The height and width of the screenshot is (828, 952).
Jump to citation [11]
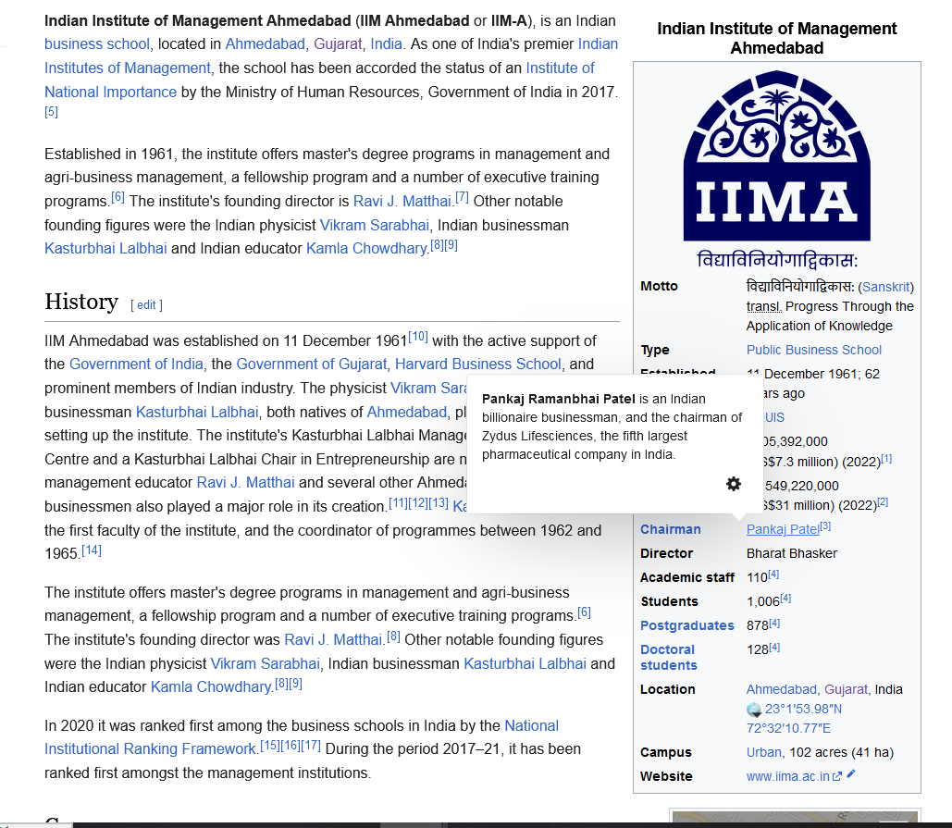[398, 502]
